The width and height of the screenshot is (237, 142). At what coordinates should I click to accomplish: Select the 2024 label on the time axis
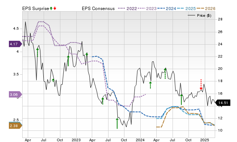[140, 140]
